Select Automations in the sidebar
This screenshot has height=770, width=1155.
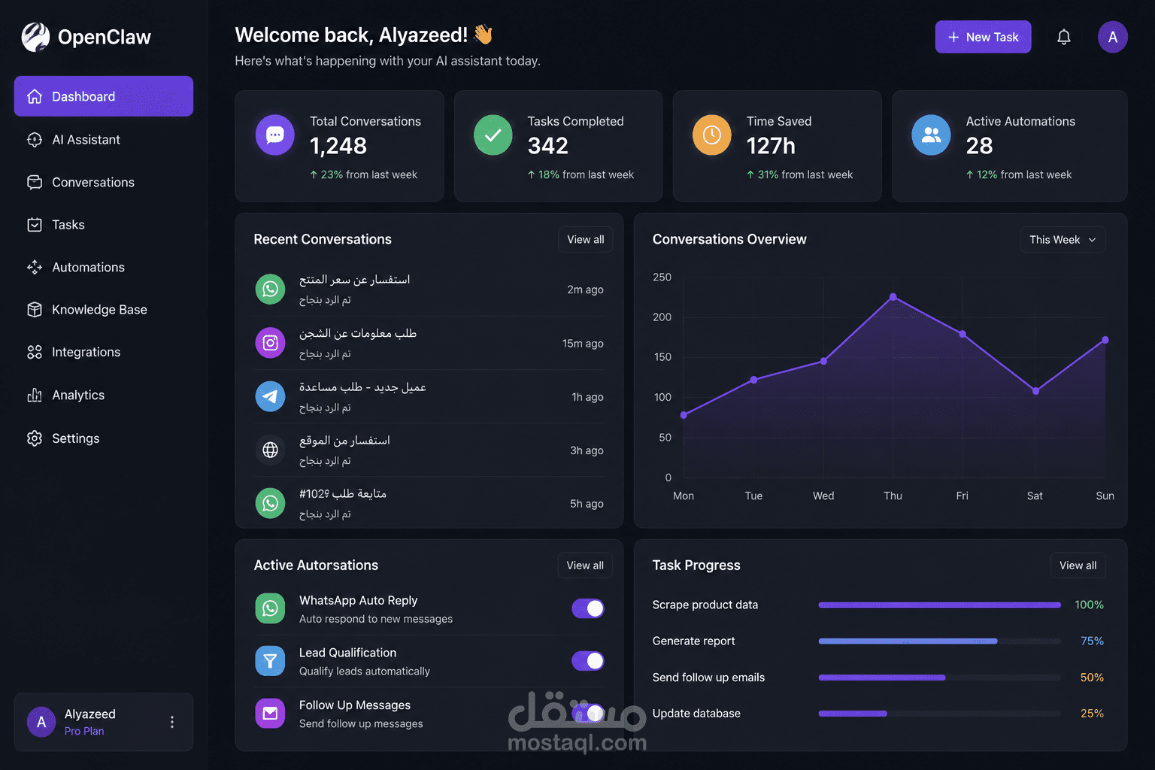coord(104,267)
